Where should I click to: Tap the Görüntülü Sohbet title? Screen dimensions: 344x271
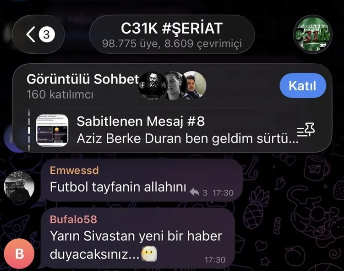click(83, 79)
